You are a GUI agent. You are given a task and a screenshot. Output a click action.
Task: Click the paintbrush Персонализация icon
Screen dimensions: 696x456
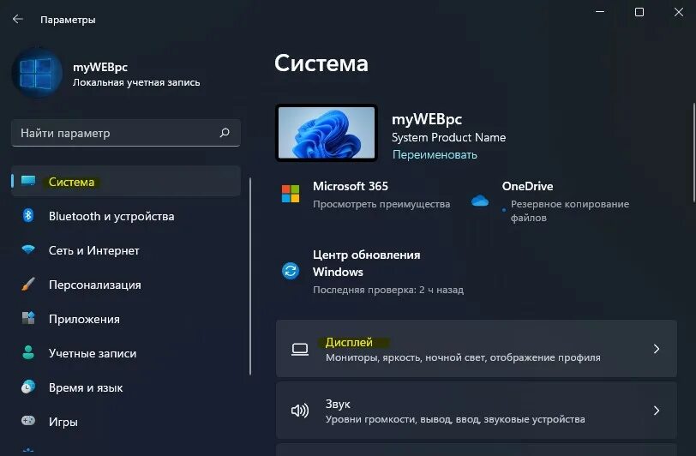(x=28, y=285)
